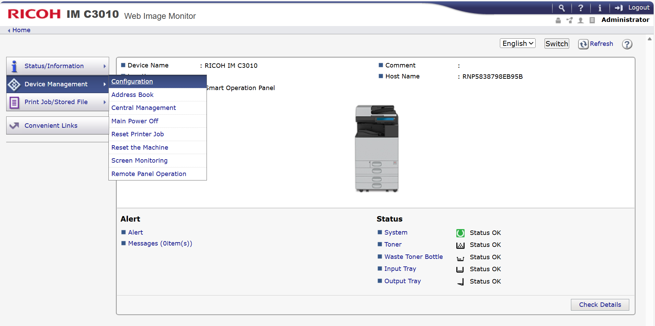Click the Convenient Links checkmark icon
655x326 pixels.
tap(14, 126)
